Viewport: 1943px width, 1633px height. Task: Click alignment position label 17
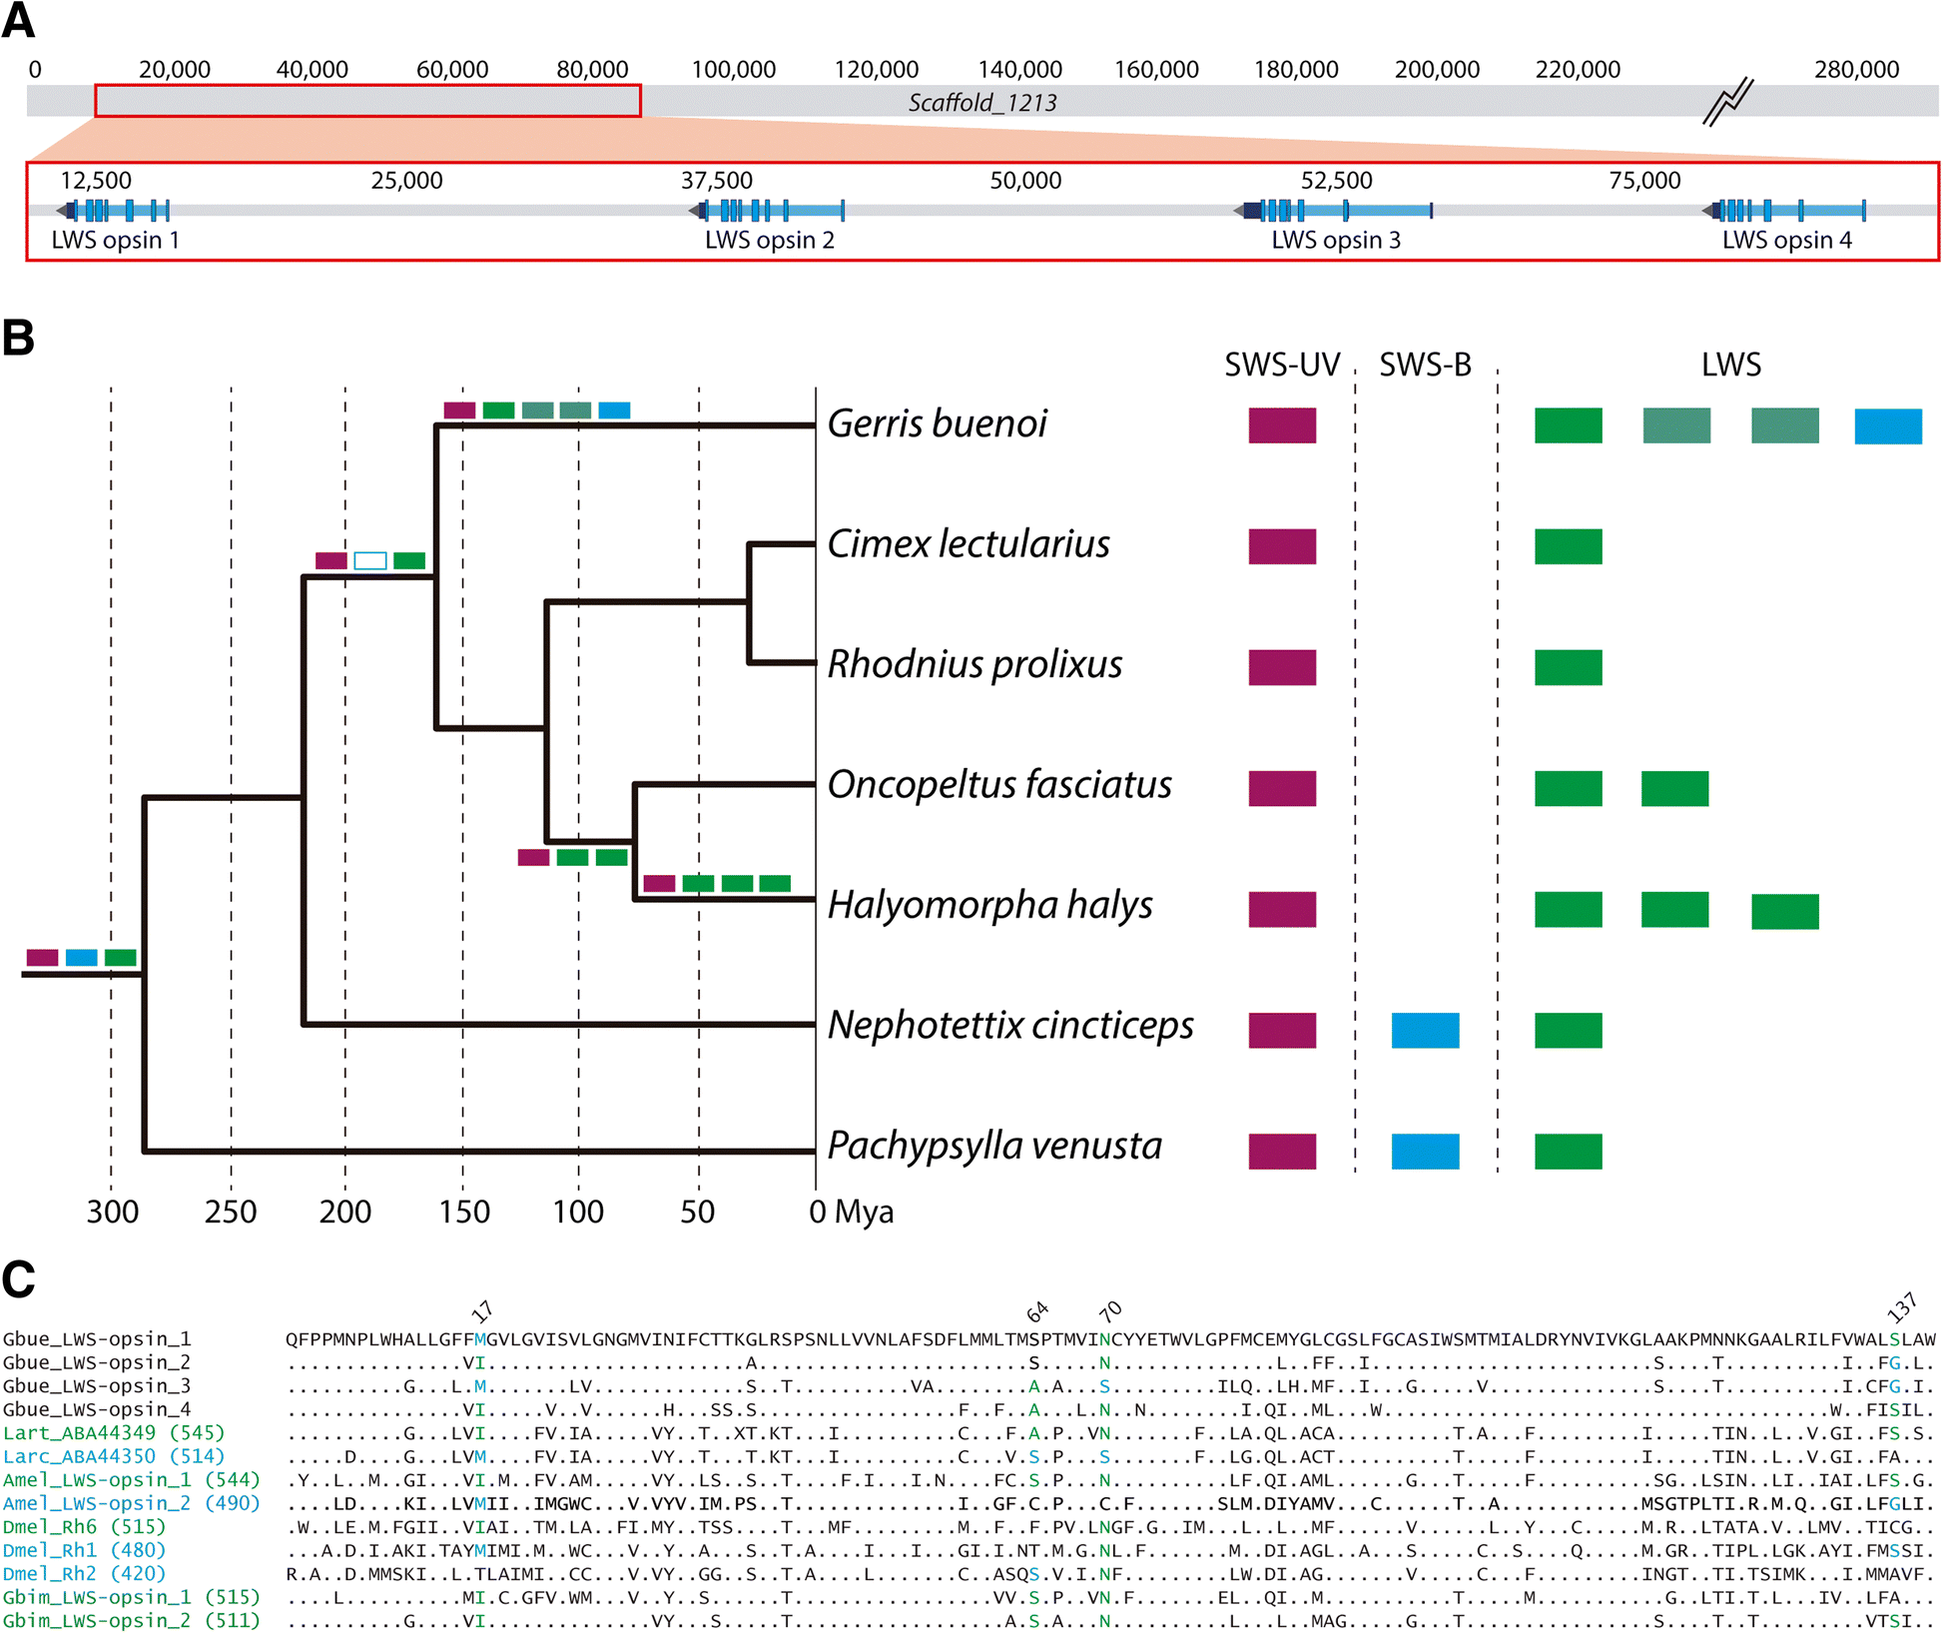(x=482, y=1311)
